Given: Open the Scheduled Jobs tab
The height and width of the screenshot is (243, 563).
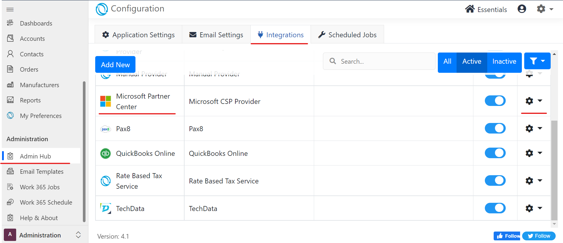Looking at the screenshot, I should click(x=347, y=35).
